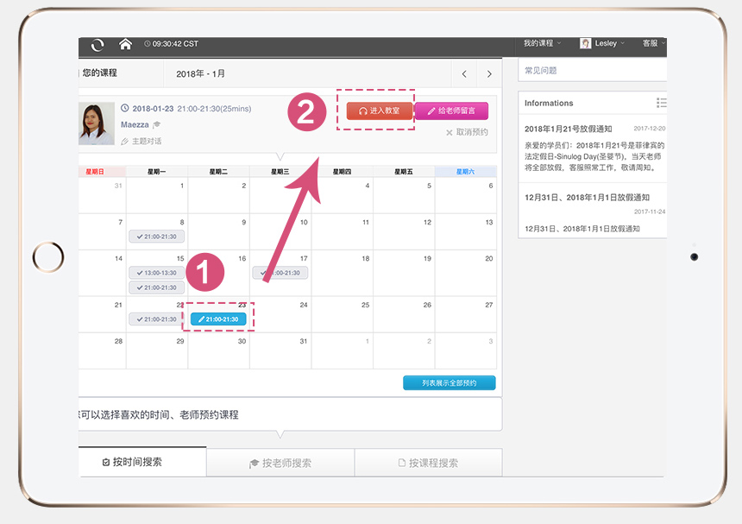Open the 12月31日、2018年1月1日放假通知 notice title

(x=587, y=198)
